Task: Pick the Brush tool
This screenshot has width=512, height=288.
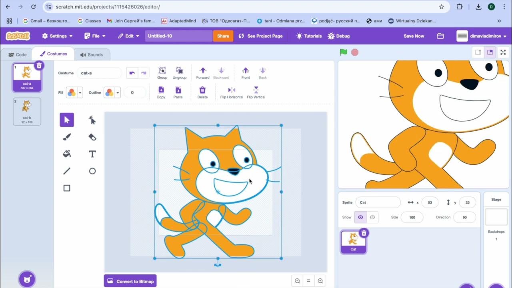Action: click(x=67, y=137)
